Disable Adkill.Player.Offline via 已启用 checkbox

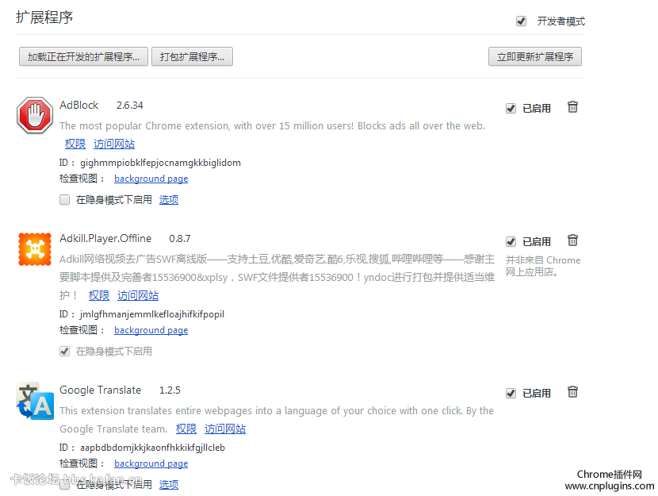point(511,241)
